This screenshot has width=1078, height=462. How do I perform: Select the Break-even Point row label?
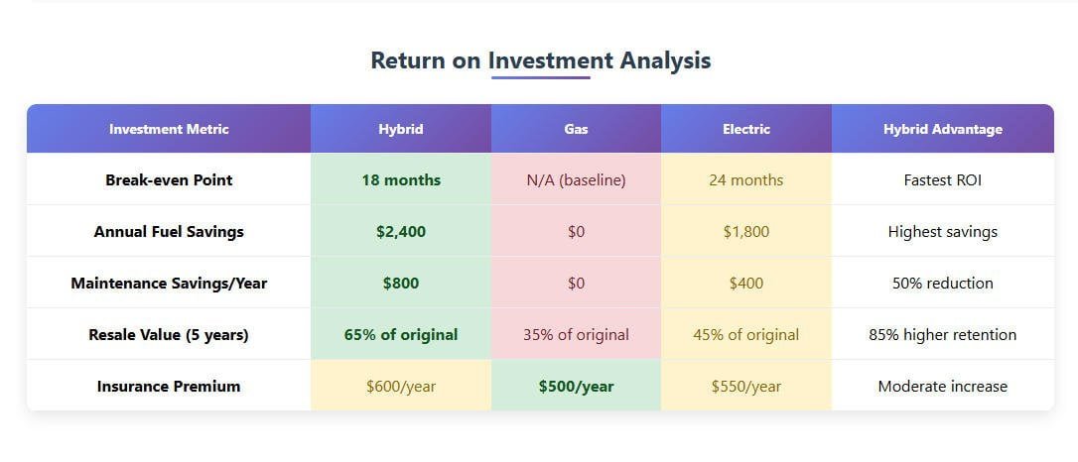pyautogui.click(x=169, y=180)
